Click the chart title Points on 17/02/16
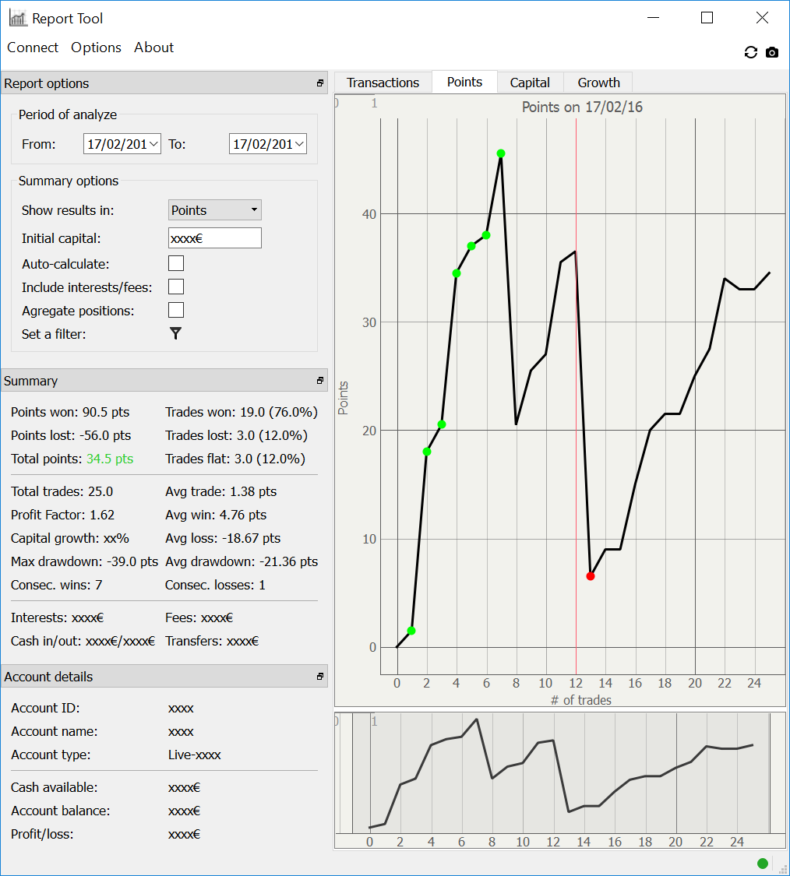 582,107
